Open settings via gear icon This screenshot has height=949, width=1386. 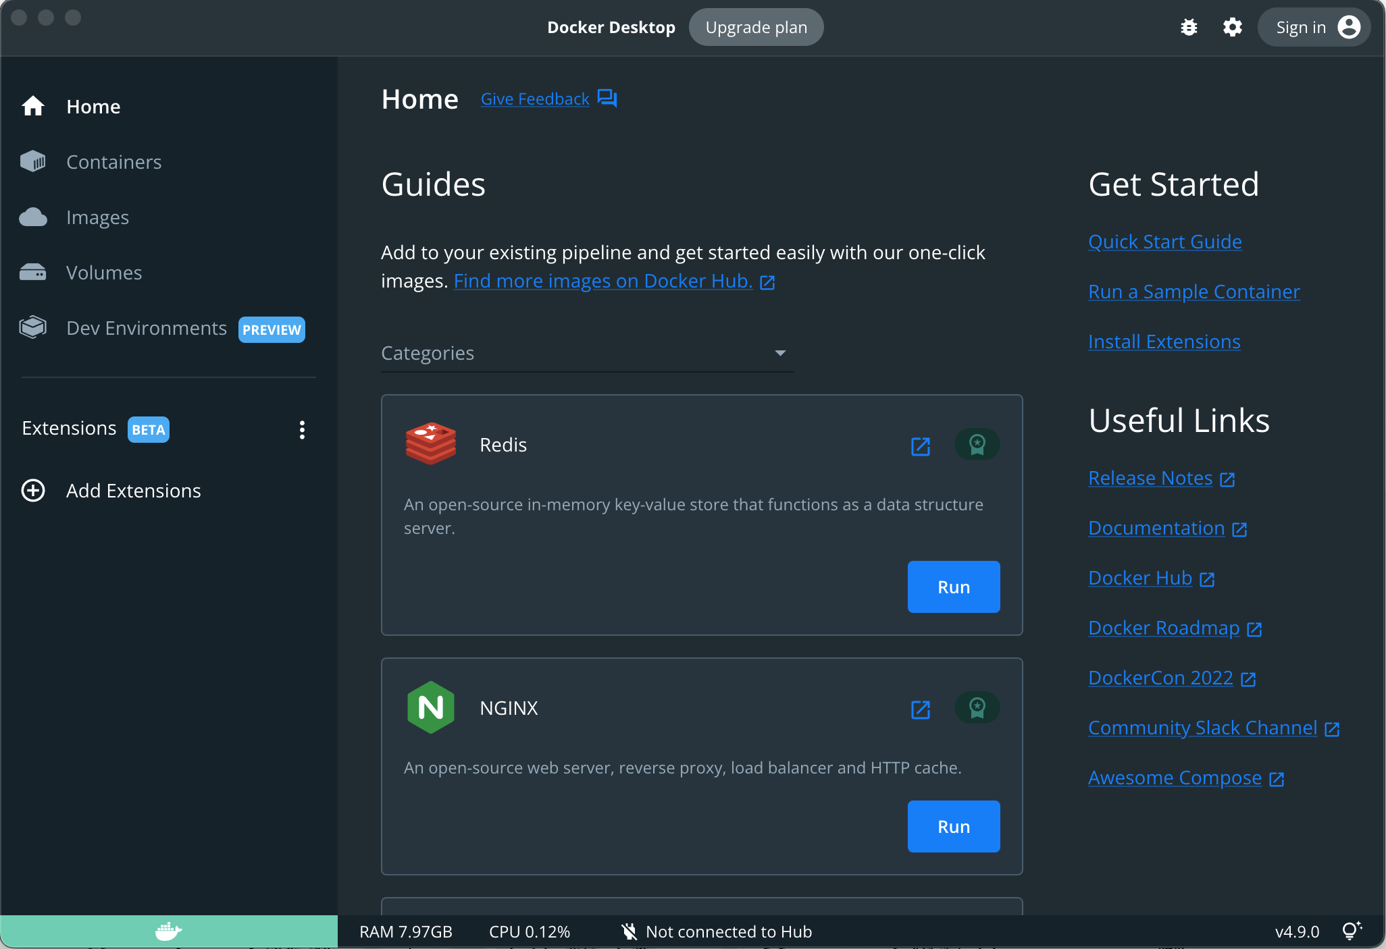[1232, 28]
